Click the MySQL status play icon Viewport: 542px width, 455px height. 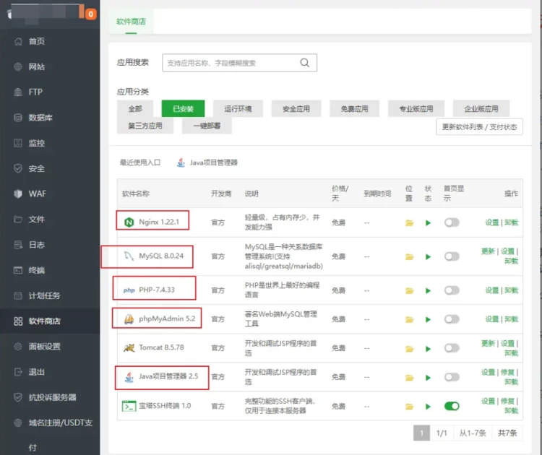[x=428, y=256]
